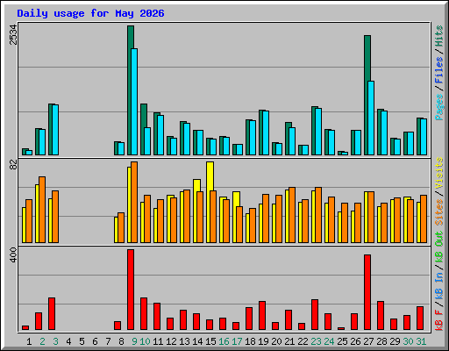Select the day 15 label on x-axis
Viewport: 449px width, 351px height.
click(210, 341)
